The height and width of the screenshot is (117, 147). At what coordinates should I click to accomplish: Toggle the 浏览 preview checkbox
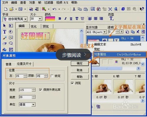pos(72,83)
